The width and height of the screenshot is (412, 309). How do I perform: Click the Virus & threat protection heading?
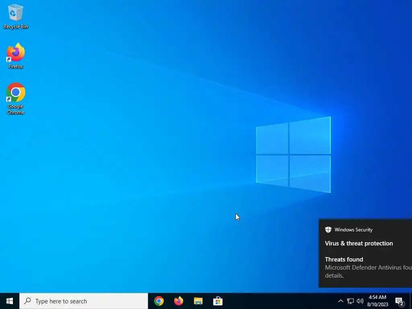pos(358,243)
